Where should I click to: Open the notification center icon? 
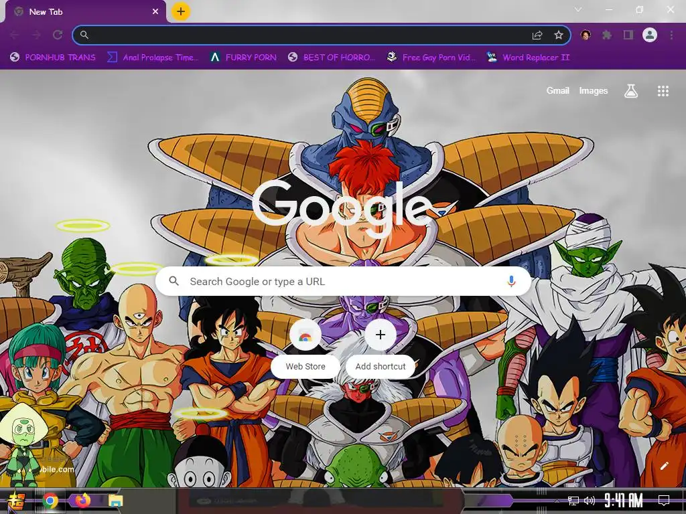[664, 501]
